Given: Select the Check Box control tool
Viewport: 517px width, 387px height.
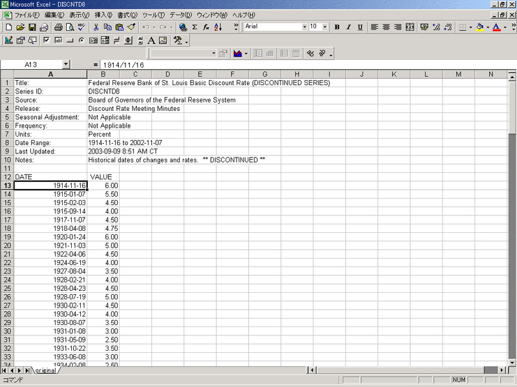Looking at the screenshot, I should coord(47,41).
